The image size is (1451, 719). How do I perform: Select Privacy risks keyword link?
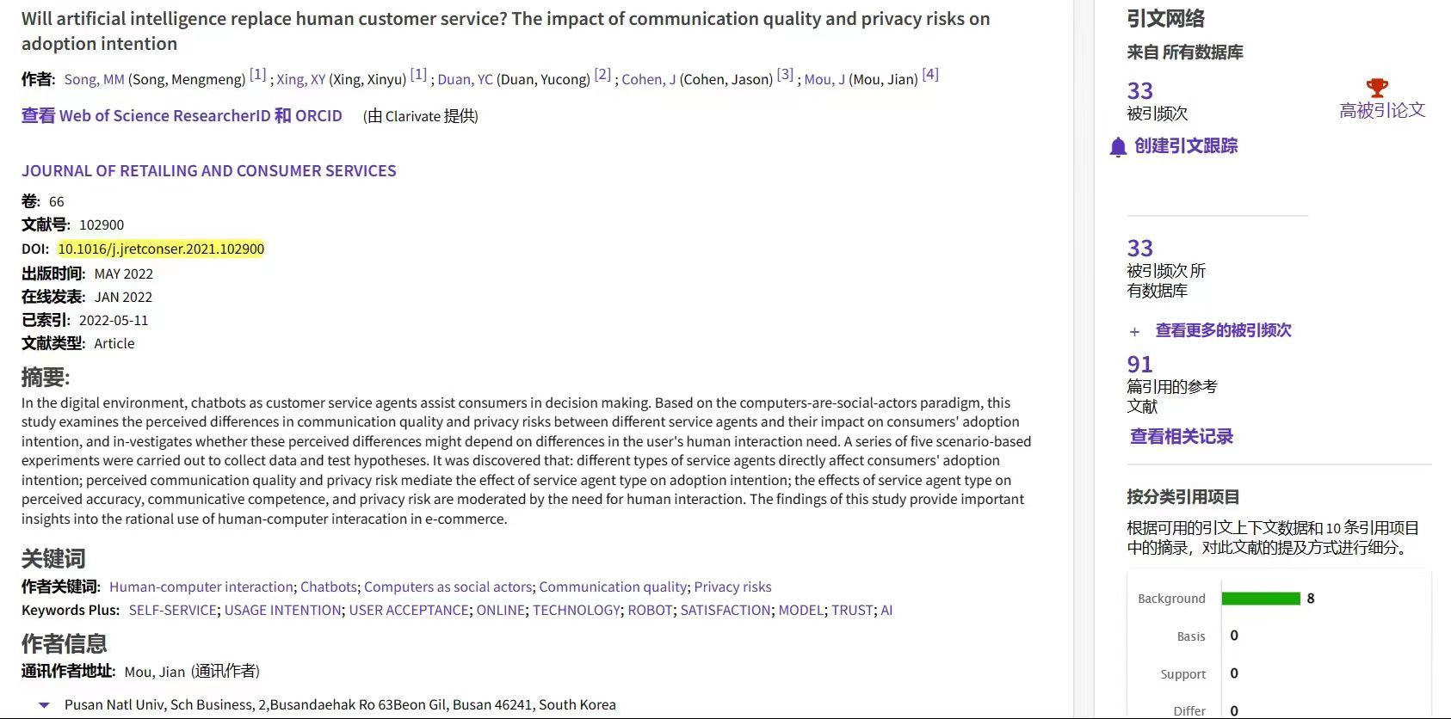point(732,587)
